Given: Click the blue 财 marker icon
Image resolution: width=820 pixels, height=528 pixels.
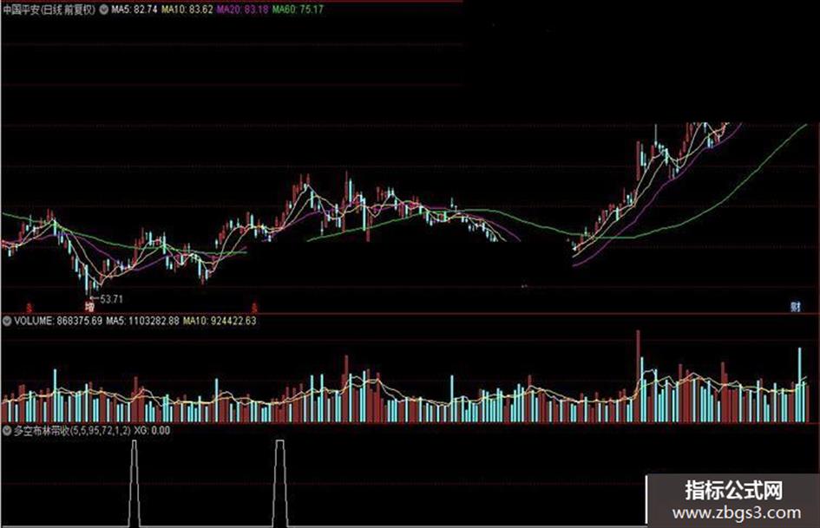Looking at the screenshot, I should [796, 306].
